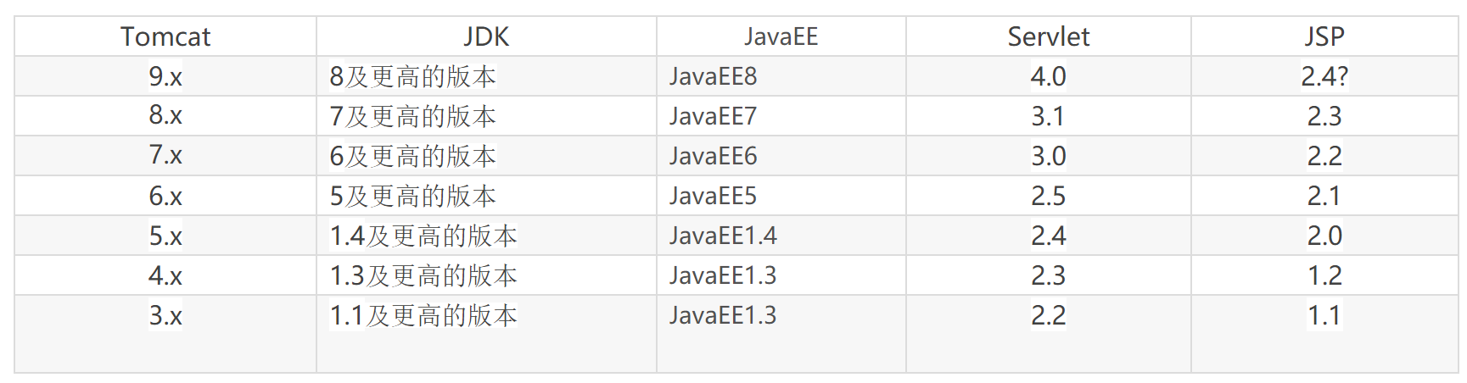This screenshot has width=1467, height=383.
Task: Select the 3.x Tomcat version cell
Action: (x=165, y=315)
